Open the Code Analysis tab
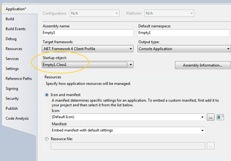The width and height of the screenshot is (231, 161). (x=17, y=118)
